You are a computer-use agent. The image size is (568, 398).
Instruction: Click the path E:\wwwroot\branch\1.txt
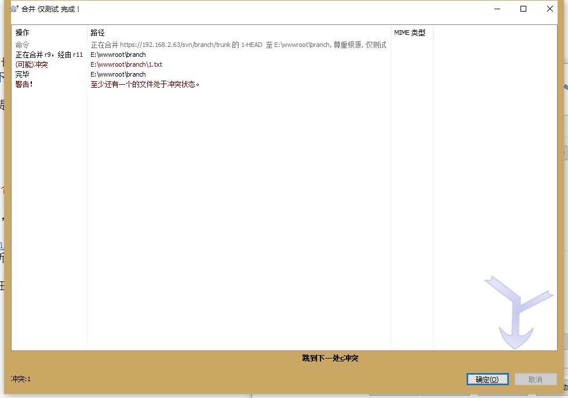coord(126,64)
